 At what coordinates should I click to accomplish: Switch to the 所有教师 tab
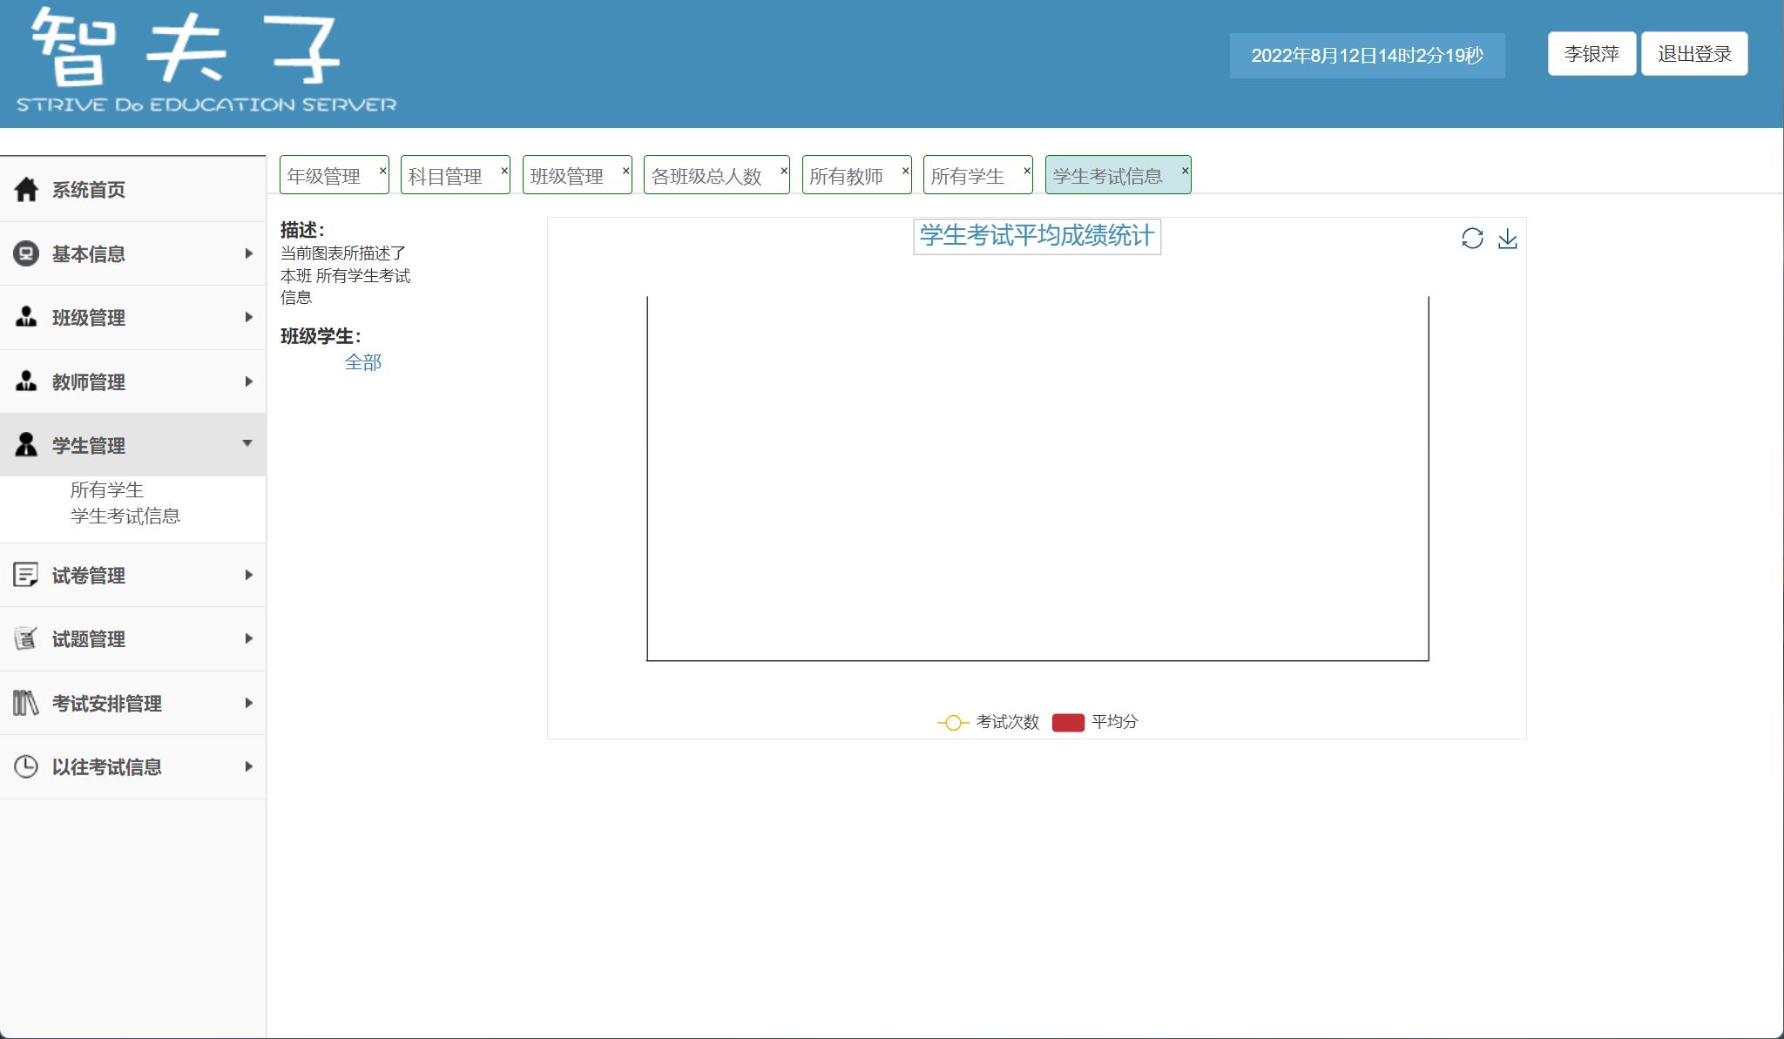point(846,176)
